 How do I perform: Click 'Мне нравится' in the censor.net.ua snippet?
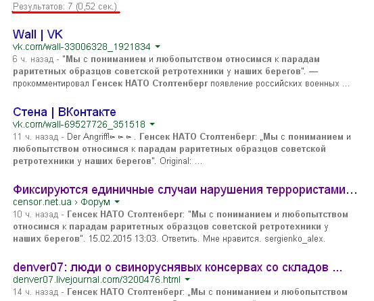pos(231,239)
